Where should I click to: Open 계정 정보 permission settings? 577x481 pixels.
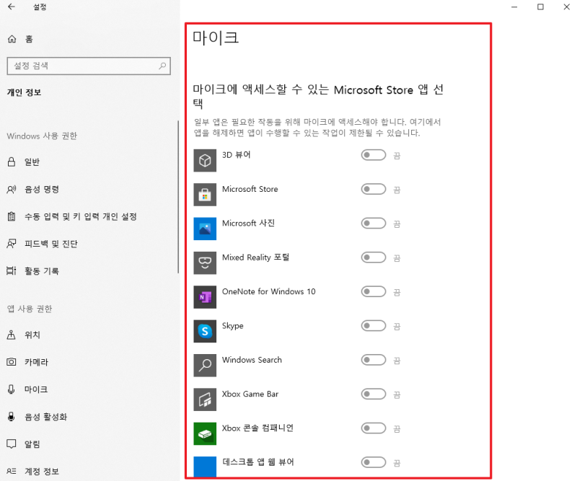(x=88, y=471)
